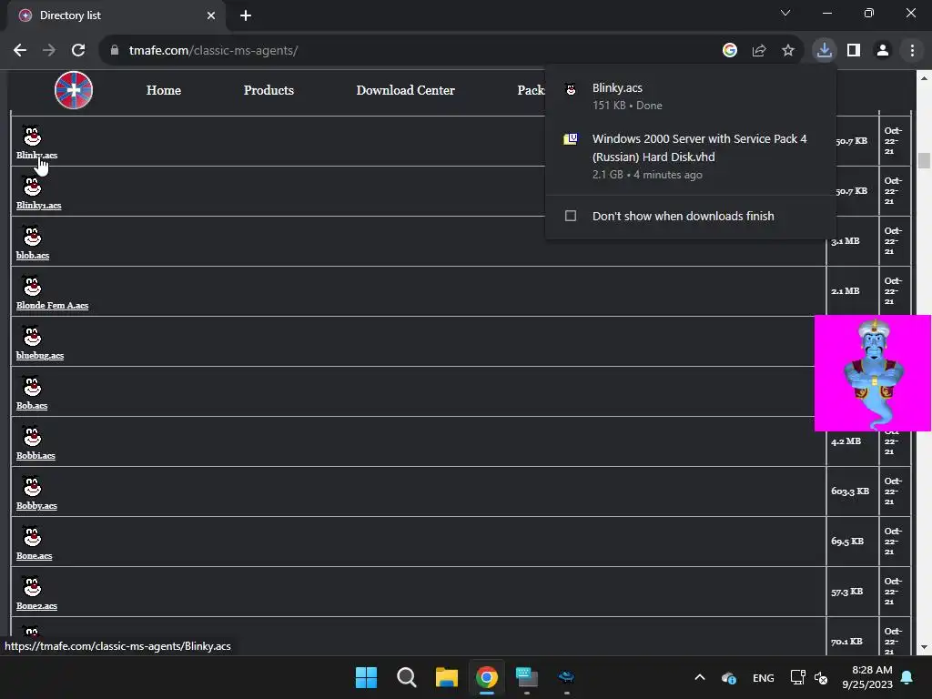
Task: Click the ENG language indicator
Action: pyautogui.click(x=764, y=677)
